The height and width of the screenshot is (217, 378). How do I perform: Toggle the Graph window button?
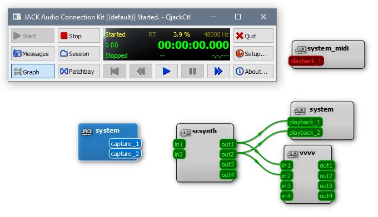pyautogui.click(x=33, y=71)
